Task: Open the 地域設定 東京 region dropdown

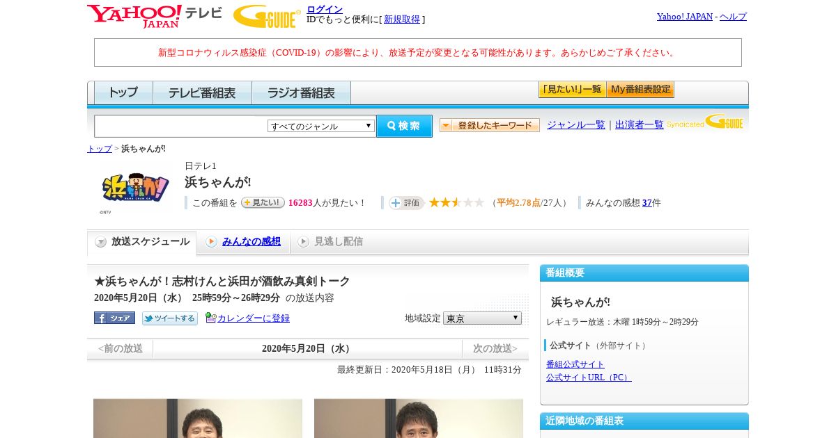Action: click(x=482, y=318)
